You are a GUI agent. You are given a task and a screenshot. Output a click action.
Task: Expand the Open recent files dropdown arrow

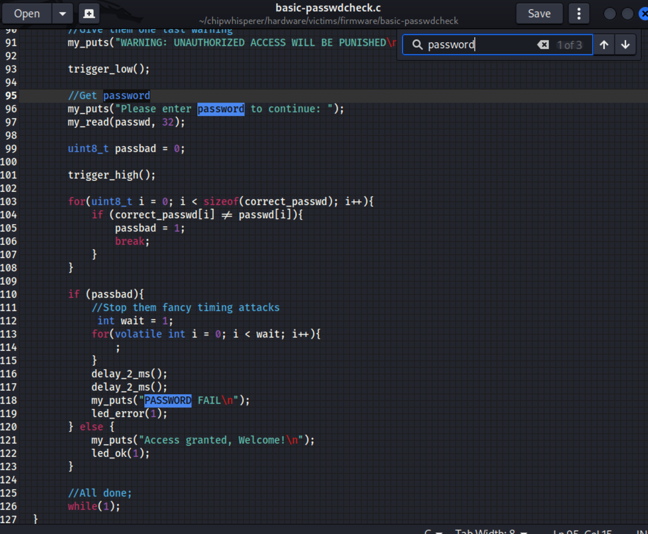point(62,14)
